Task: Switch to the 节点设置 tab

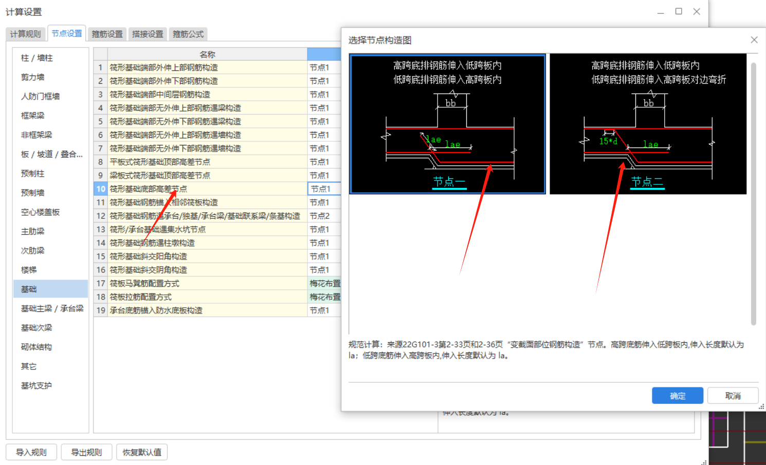Action: coord(67,33)
